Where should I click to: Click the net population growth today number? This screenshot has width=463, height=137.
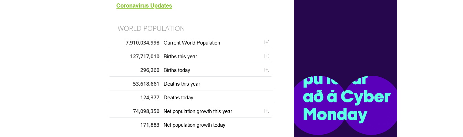click(x=150, y=125)
